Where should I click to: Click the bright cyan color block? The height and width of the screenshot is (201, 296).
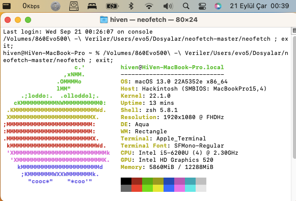pos(191,188)
